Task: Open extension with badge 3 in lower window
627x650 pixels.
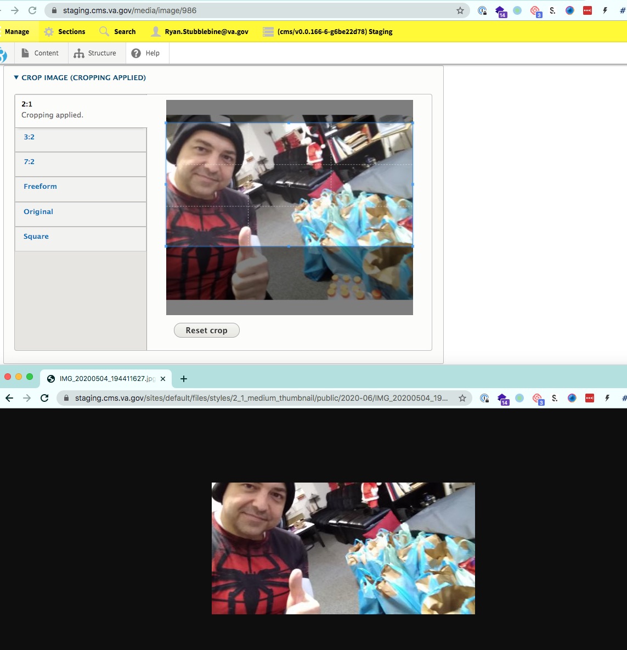Action: point(538,399)
